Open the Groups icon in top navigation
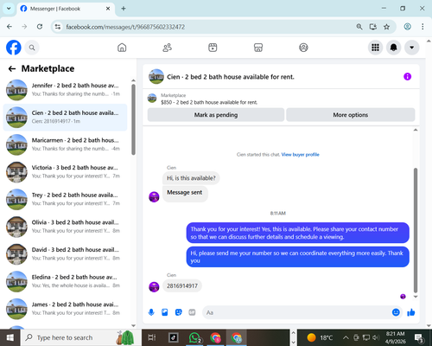This screenshot has height=346, width=432. point(303,48)
